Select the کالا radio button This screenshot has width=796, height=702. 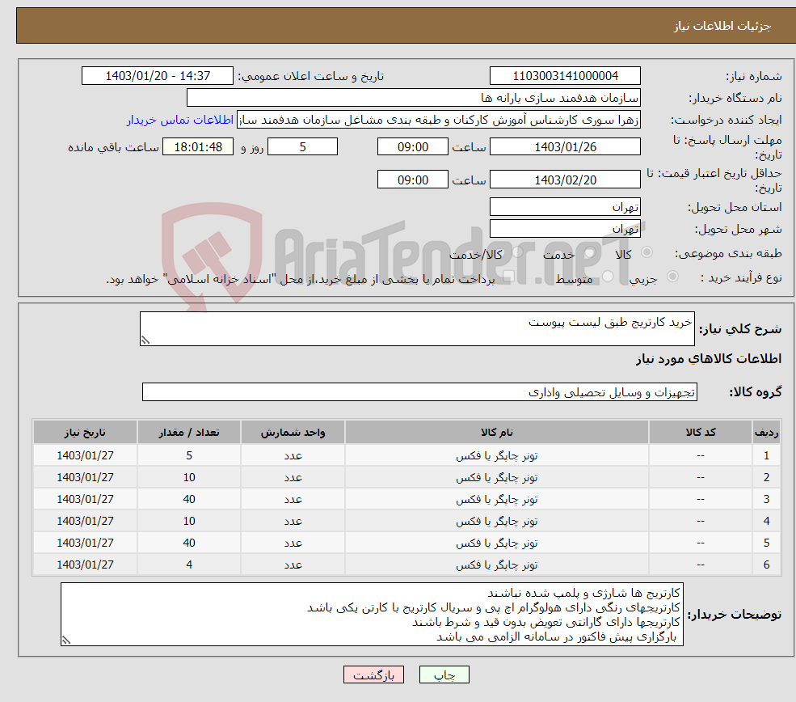point(646,252)
